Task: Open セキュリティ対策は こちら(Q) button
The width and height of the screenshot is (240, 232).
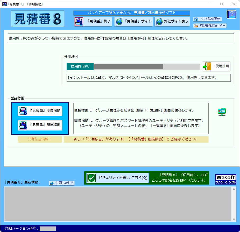Action: pyautogui.click(x=118, y=178)
